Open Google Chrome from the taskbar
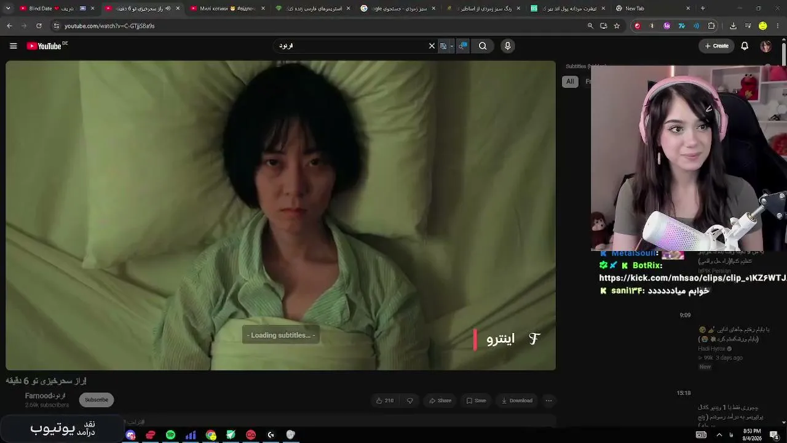 pyautogui.click(x=211, y=435)
